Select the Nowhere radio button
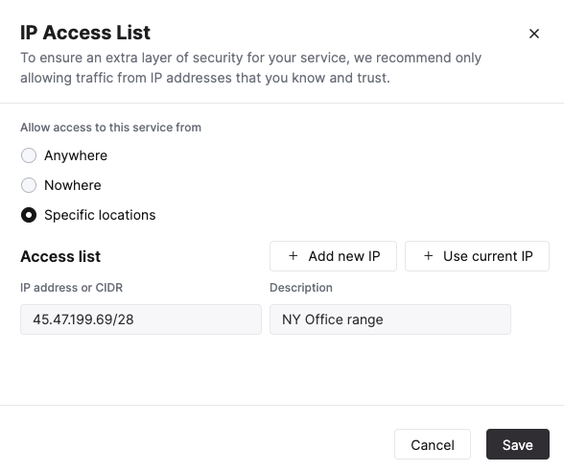Image resolution: width=564 pixels, height=472 pixels. click(x=29, y=185)
